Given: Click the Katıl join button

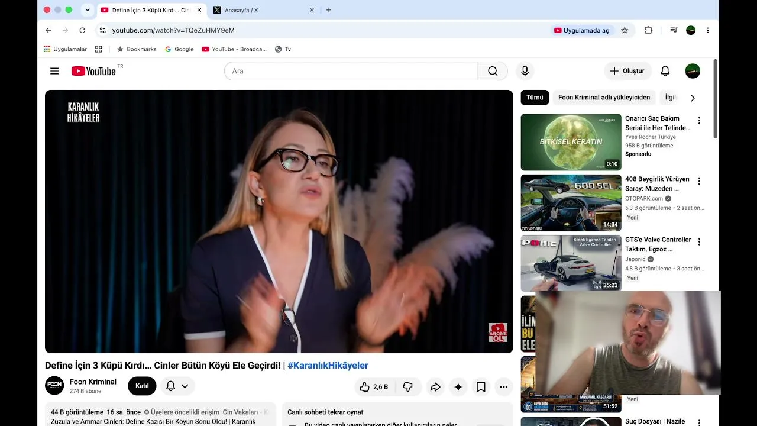Looking at the screenshot, I should click(142, 386).
